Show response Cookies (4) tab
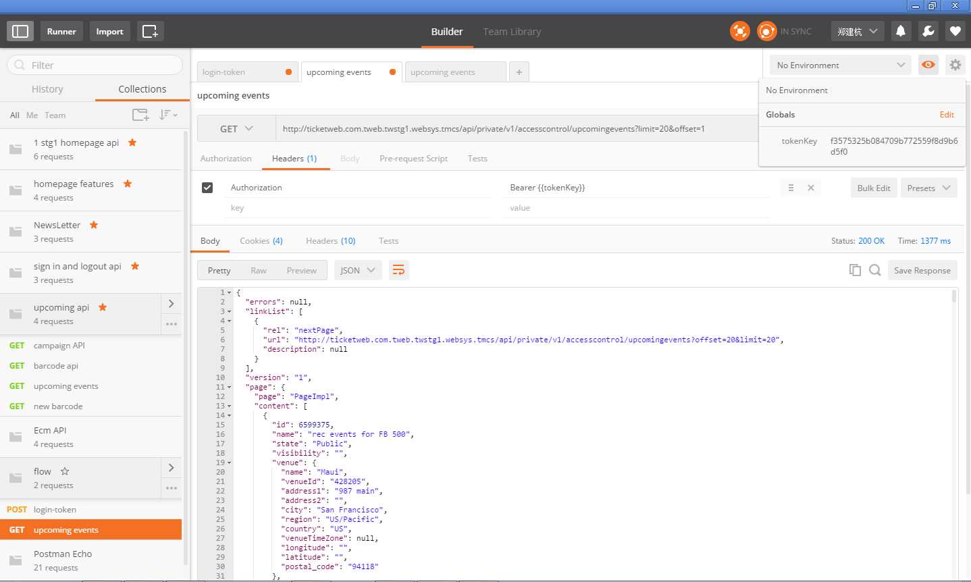The image size is (971, 582). (x=261, y=240)
